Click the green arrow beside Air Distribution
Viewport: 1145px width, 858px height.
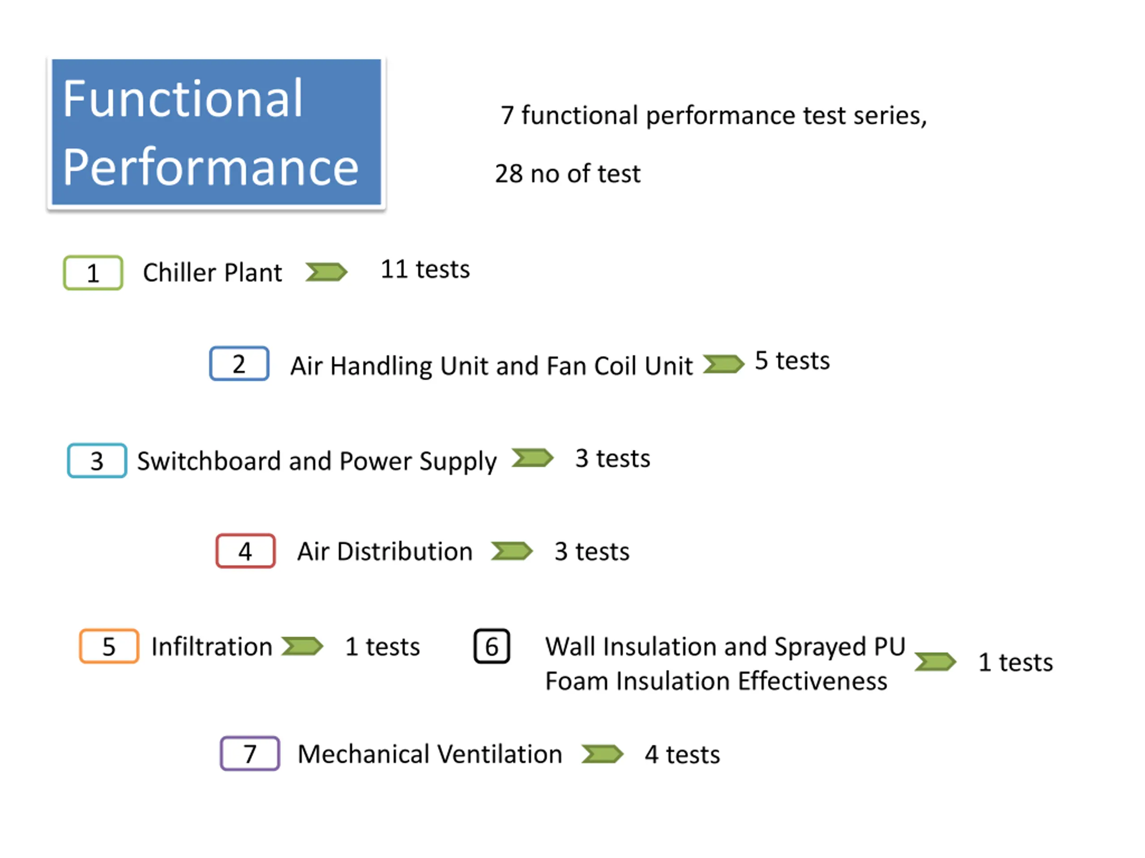[x=511, y=551]
